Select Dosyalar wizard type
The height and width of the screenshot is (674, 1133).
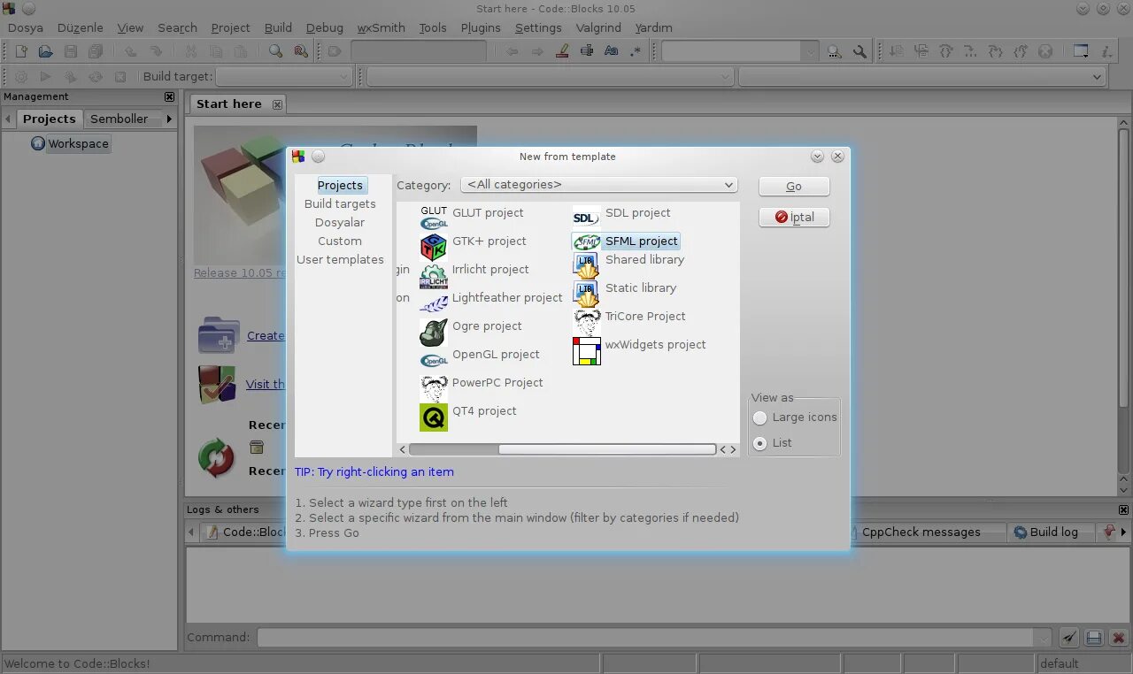point(340,222)
